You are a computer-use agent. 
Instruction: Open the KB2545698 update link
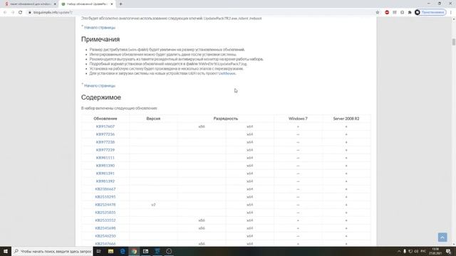pyautogui.click(x=105, y=228)
